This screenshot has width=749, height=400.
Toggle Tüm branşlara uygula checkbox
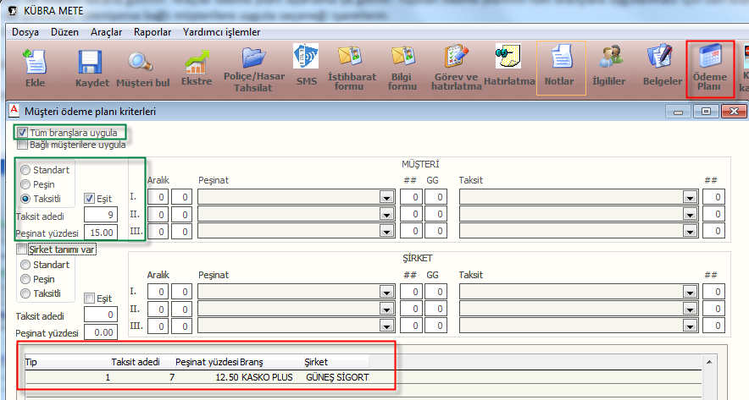pyautogui.click(x=23, y=133)
